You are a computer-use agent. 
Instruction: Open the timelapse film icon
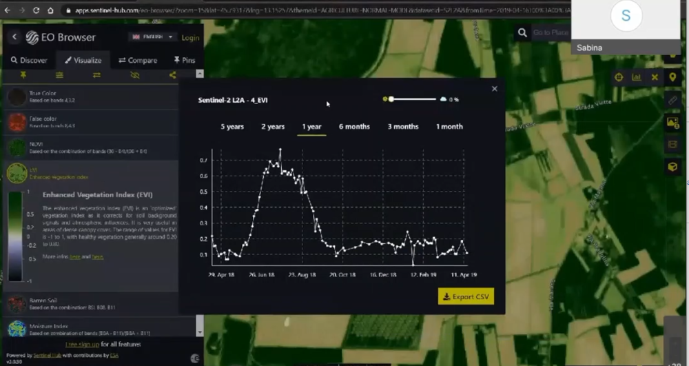click(672, 144)
